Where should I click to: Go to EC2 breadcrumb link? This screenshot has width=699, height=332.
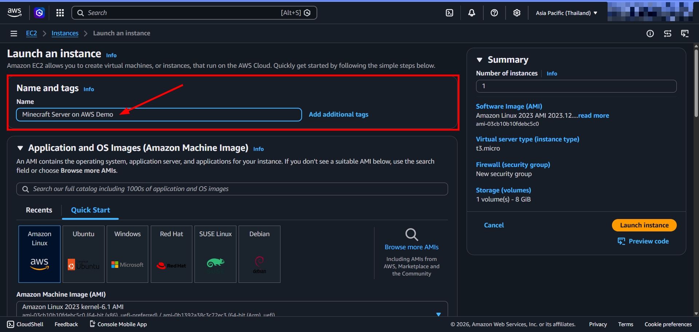tap(31, 33)
